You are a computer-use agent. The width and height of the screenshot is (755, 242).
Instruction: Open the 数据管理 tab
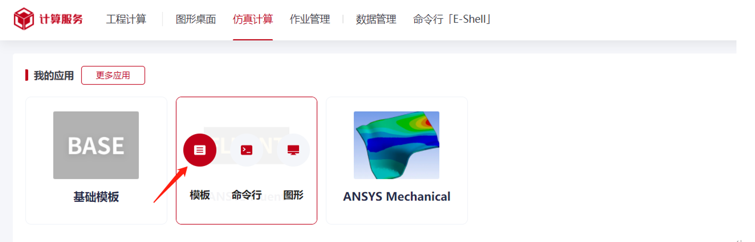tap(376, 19)
